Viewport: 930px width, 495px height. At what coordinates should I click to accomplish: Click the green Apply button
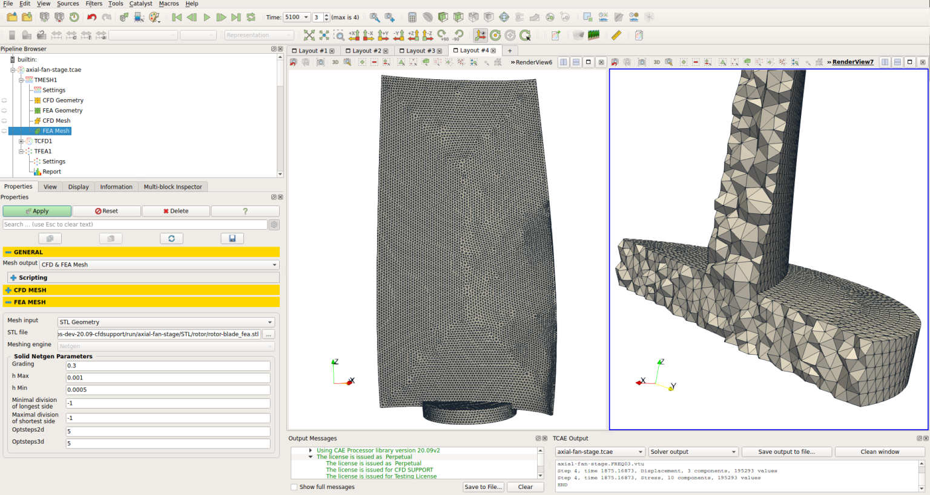pyautogui.click(x=36, y=210)
